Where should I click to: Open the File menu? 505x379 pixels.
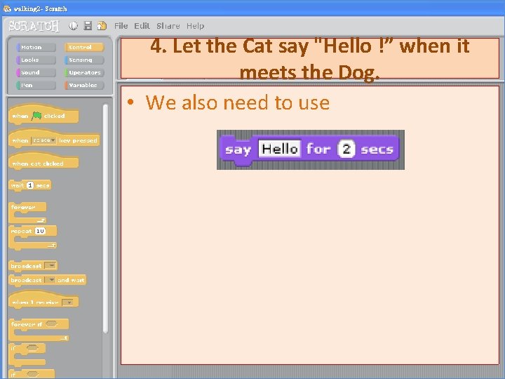click(121, 26)
